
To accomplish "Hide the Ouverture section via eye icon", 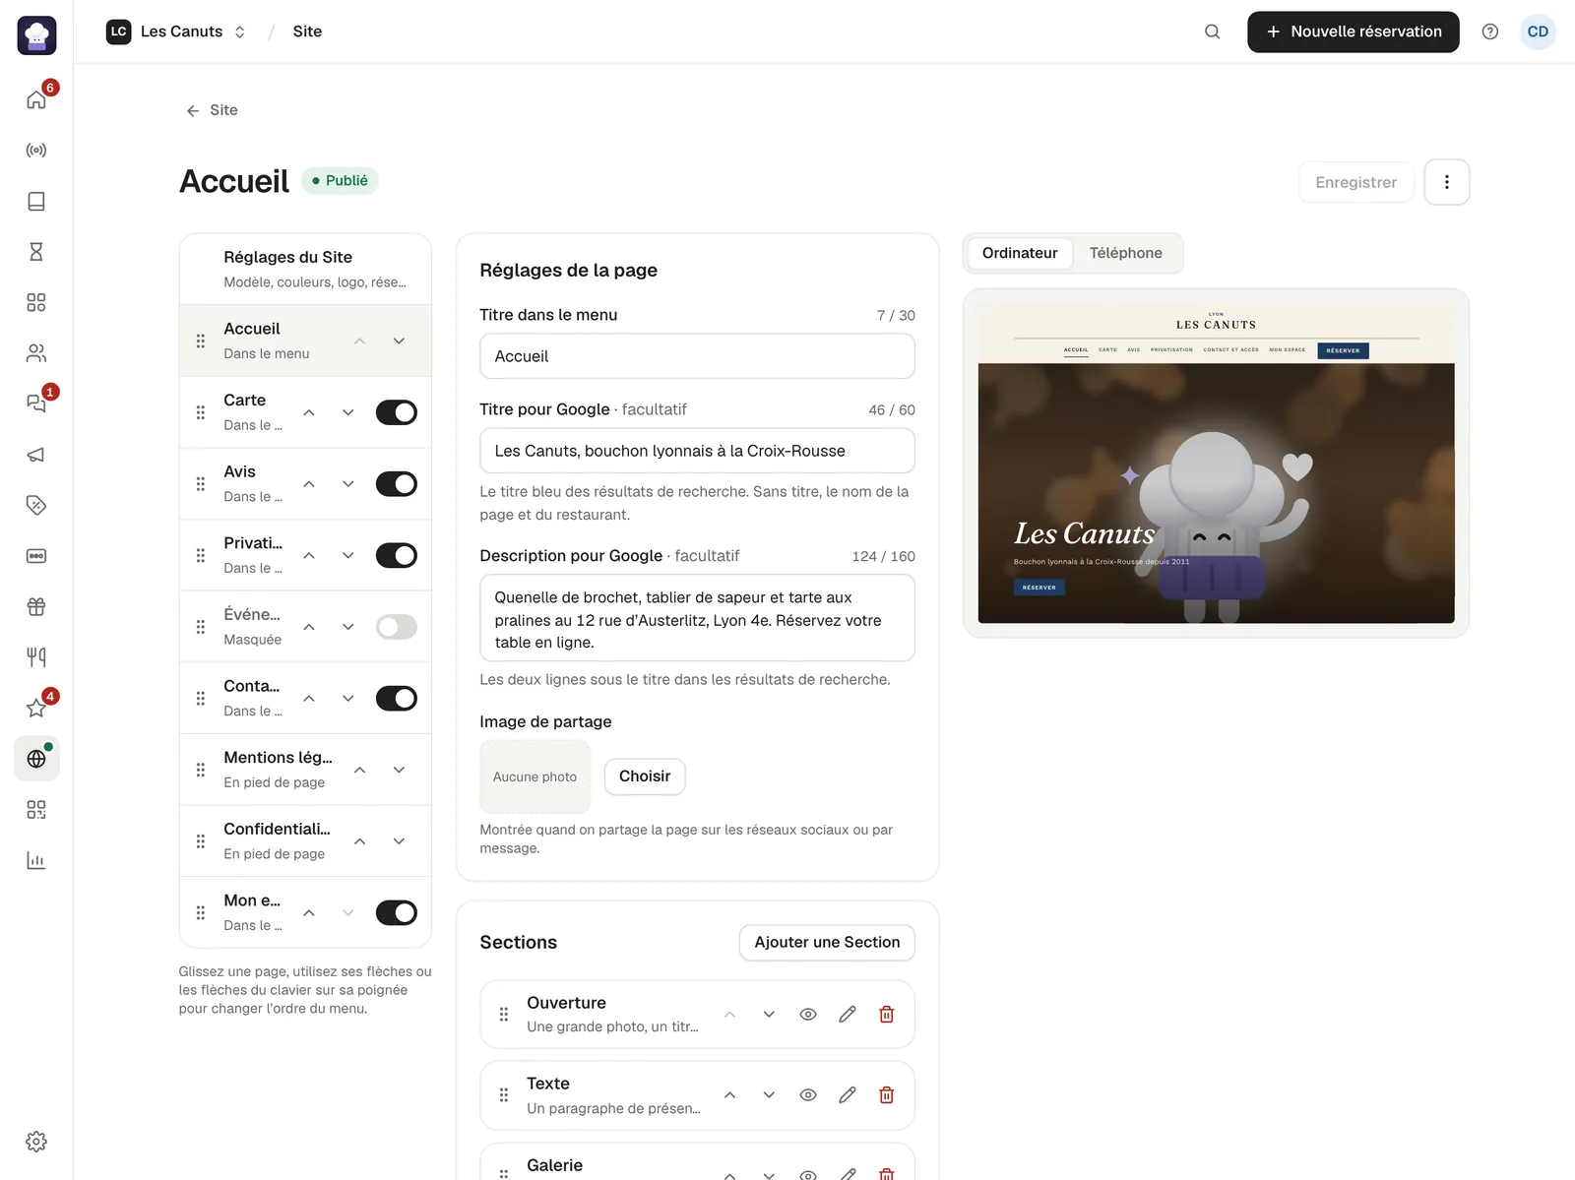I will click(x=808, y=1015).
